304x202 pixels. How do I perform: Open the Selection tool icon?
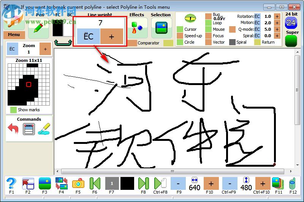point(161,28)
